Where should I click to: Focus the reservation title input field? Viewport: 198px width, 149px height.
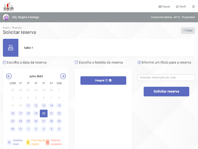tap(166, 78)
